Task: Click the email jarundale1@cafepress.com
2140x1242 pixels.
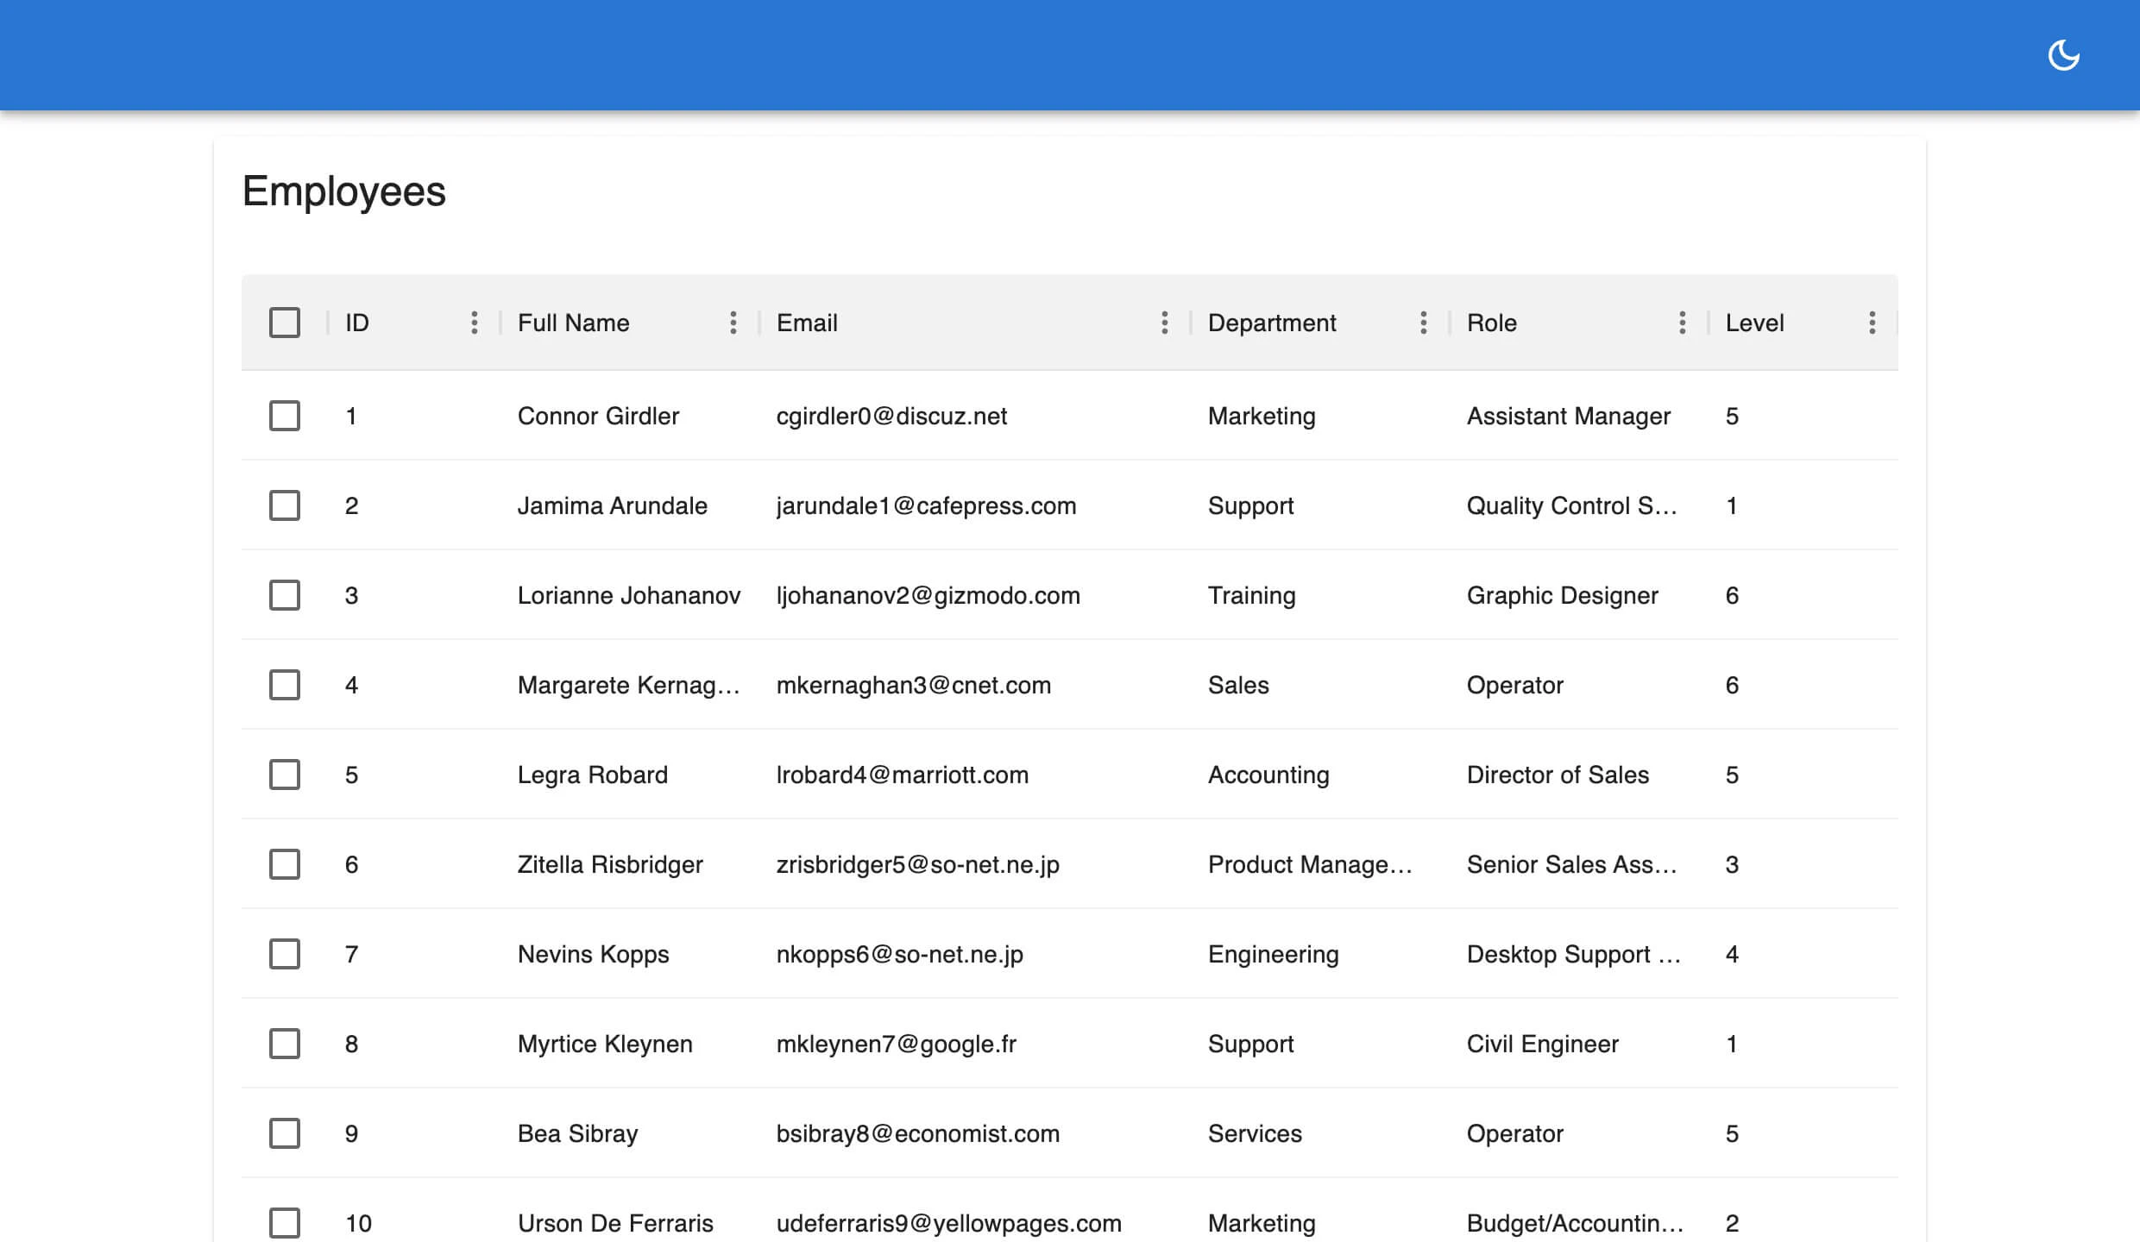Action: click(x=926, y=505)
